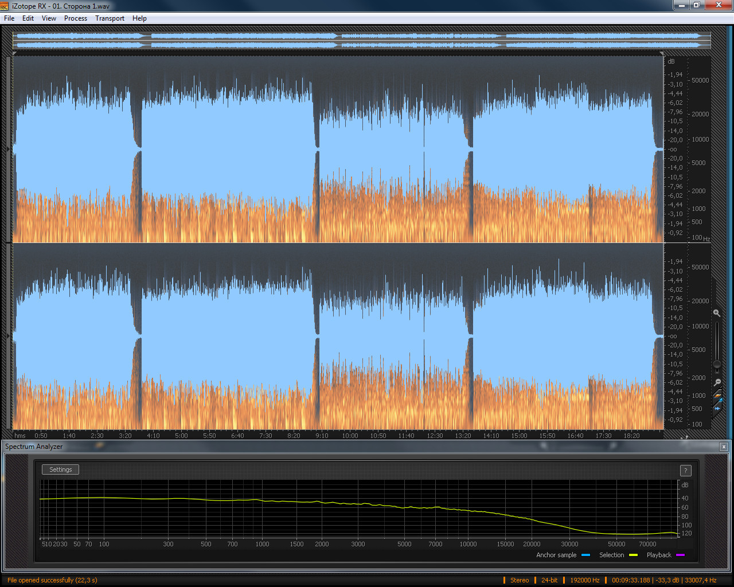Image resolution: width=734 pixels, height=587 pixels.
Task: Switch to spectrogram view icon
Action: pyautogui.click(x=717, y=396)
